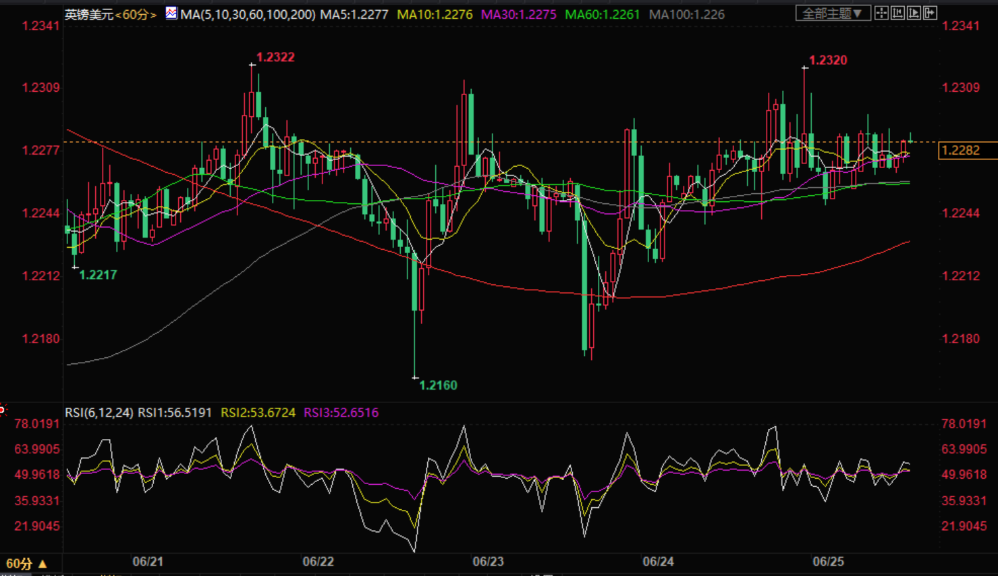Click the 06/23 date marker
This screenshot has width=998, height=576.
point(488,562)
